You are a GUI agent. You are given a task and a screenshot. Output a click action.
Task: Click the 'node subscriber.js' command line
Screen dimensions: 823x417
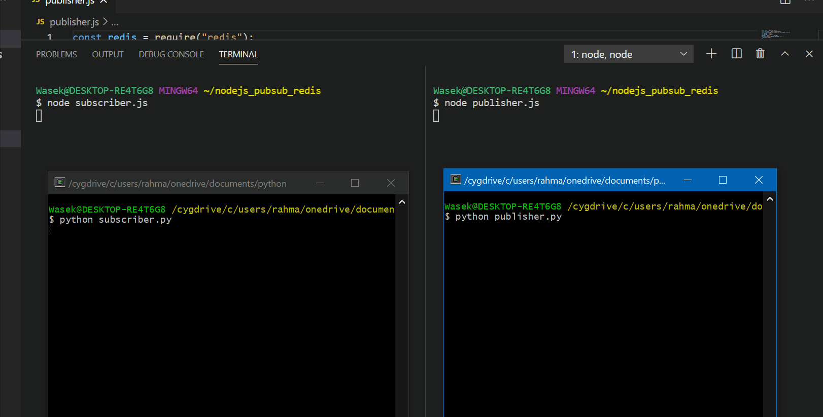92,103
